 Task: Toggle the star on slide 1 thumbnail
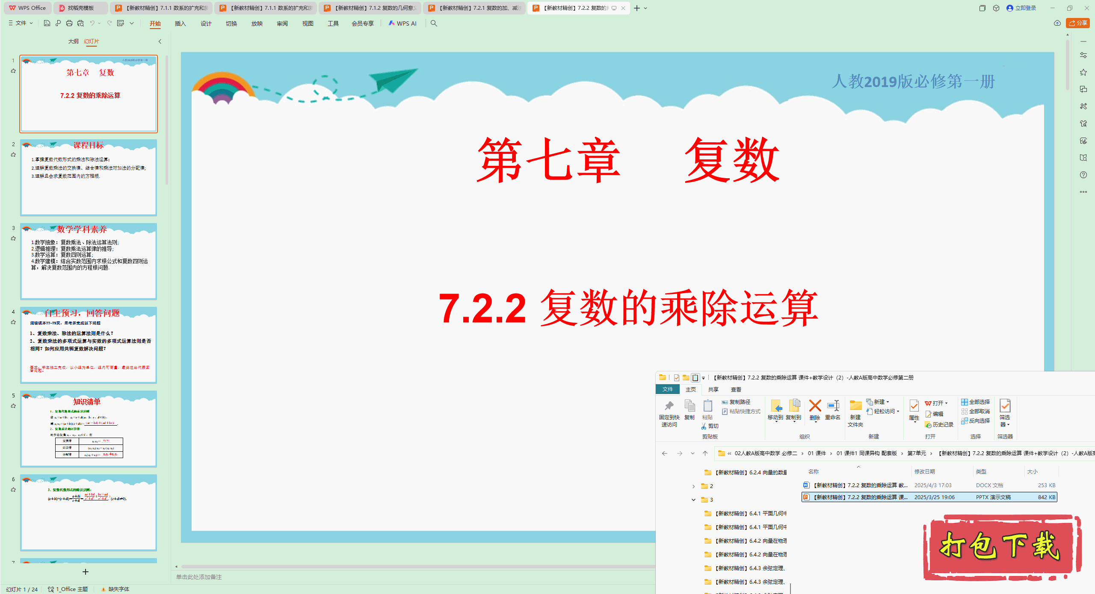click(13, 71)
